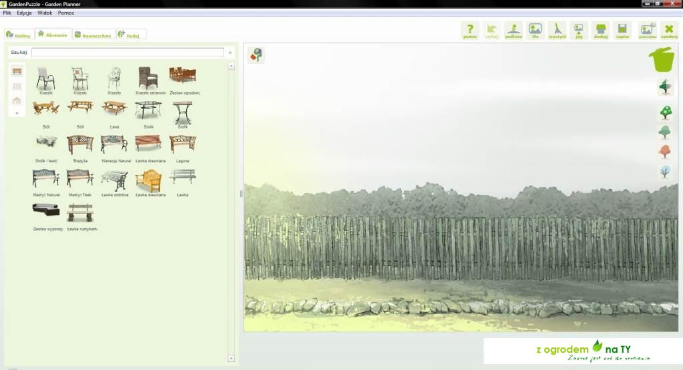
Task: Click the pomoc (help) question mark icon
Action: (470, 30)
